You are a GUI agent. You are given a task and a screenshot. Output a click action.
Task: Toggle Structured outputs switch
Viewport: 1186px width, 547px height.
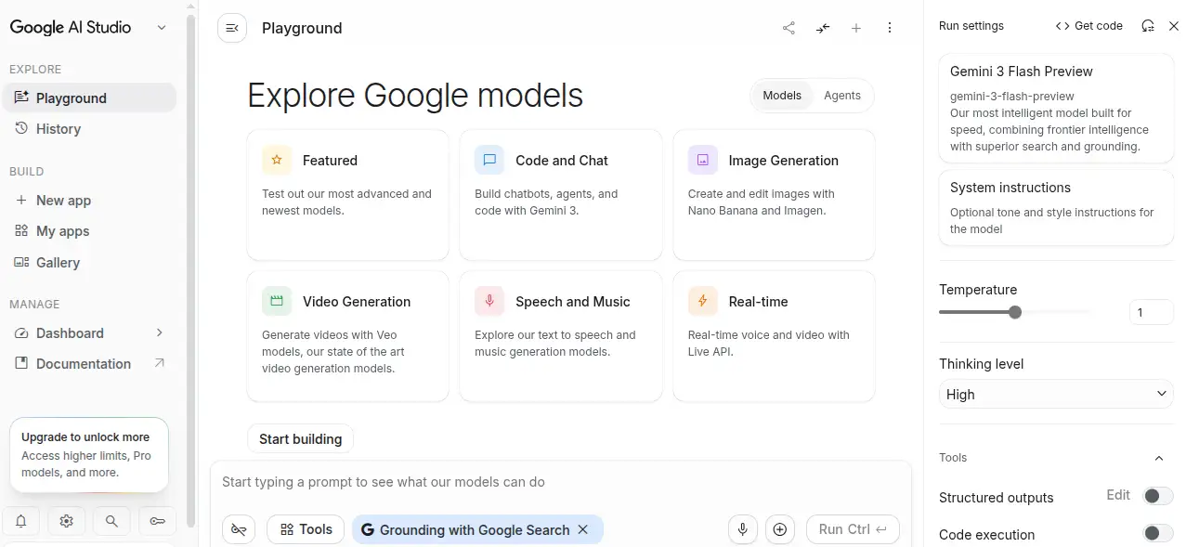tap(1157, 496)
